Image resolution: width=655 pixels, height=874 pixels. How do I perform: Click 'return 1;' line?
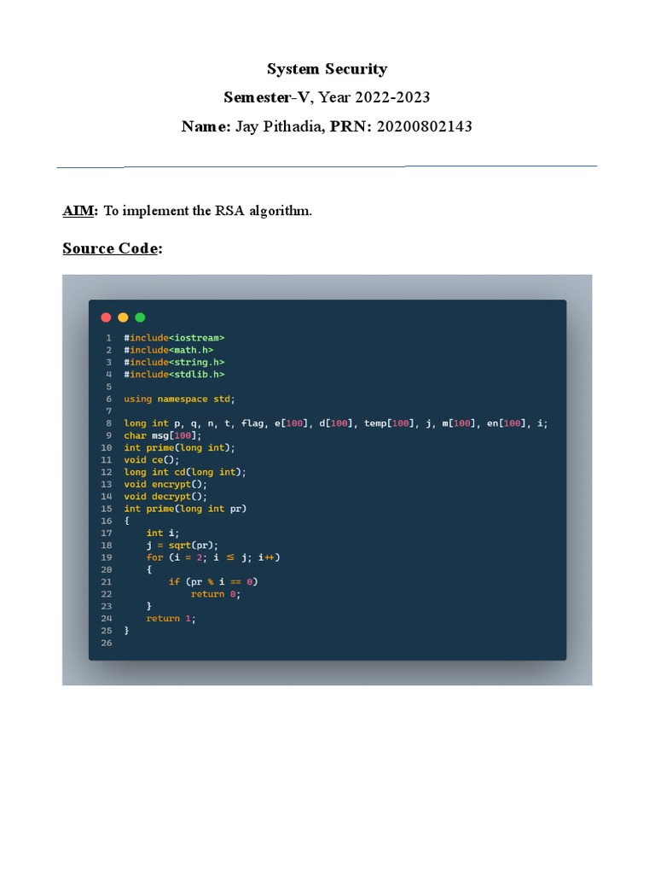(x=171, y=619)
